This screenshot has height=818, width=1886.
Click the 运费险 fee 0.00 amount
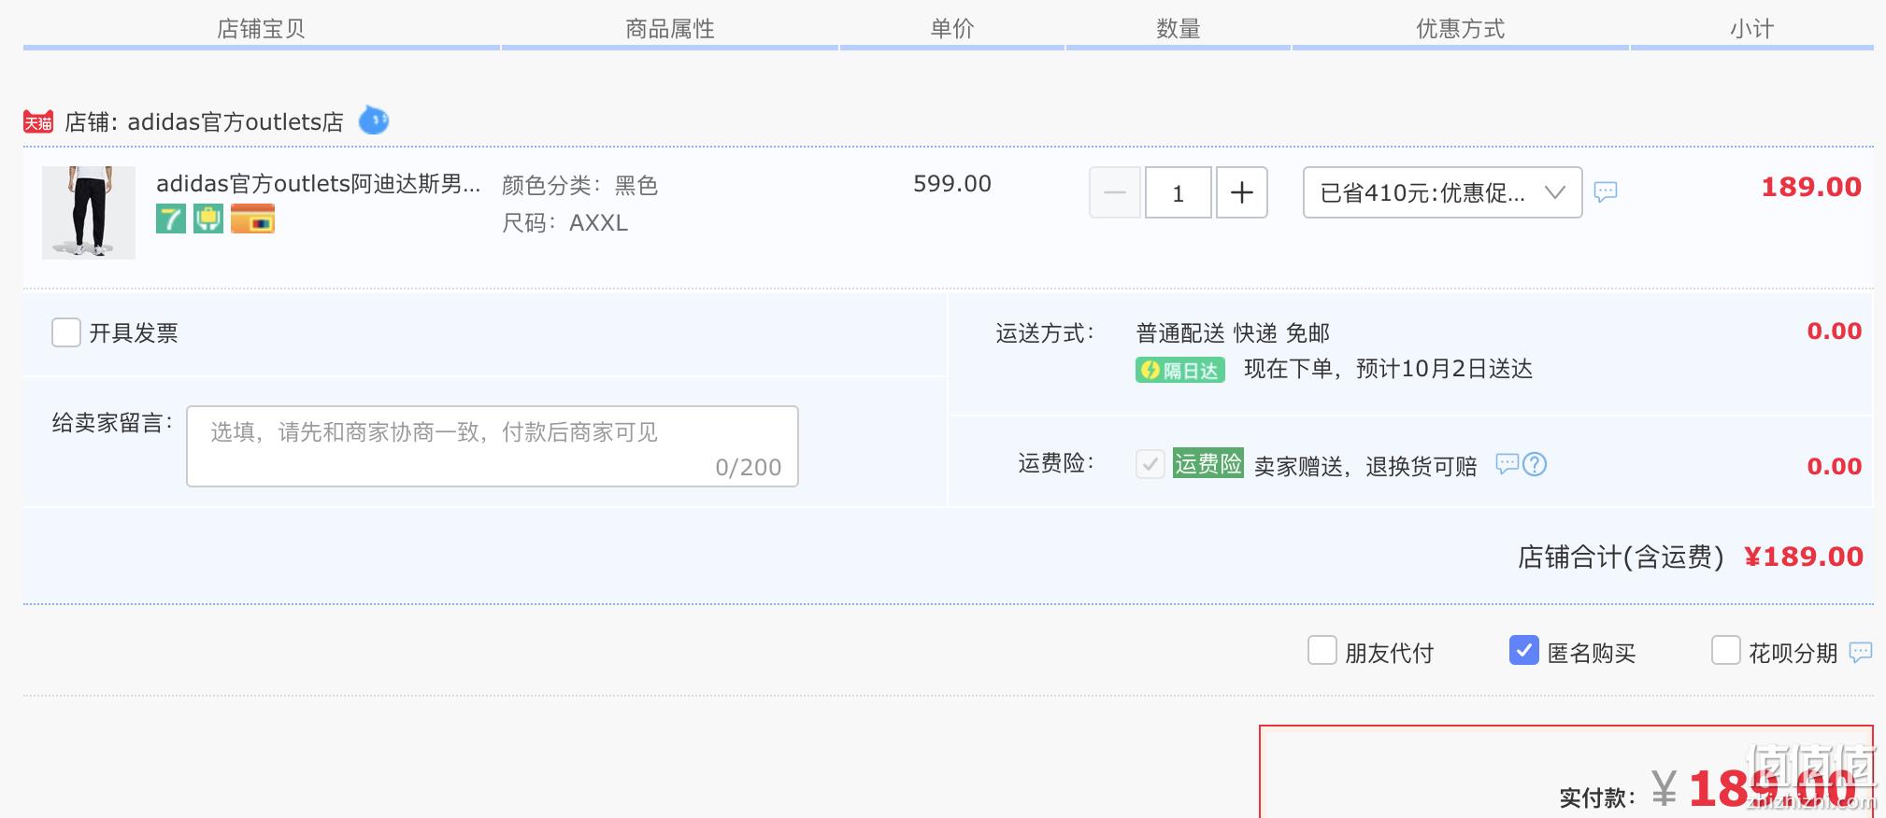1835,467
